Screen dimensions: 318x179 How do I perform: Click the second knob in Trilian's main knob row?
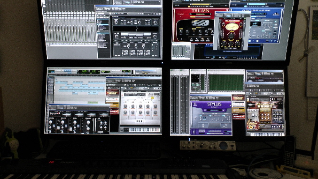click(x=187, y=31)
